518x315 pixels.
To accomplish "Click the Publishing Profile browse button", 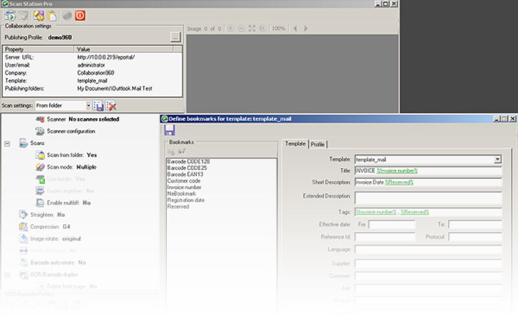I will point(175,37).
